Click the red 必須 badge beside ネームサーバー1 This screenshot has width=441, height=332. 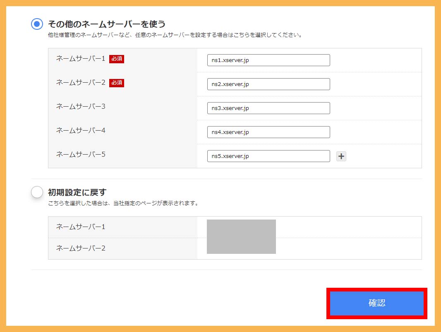point(117,59)
